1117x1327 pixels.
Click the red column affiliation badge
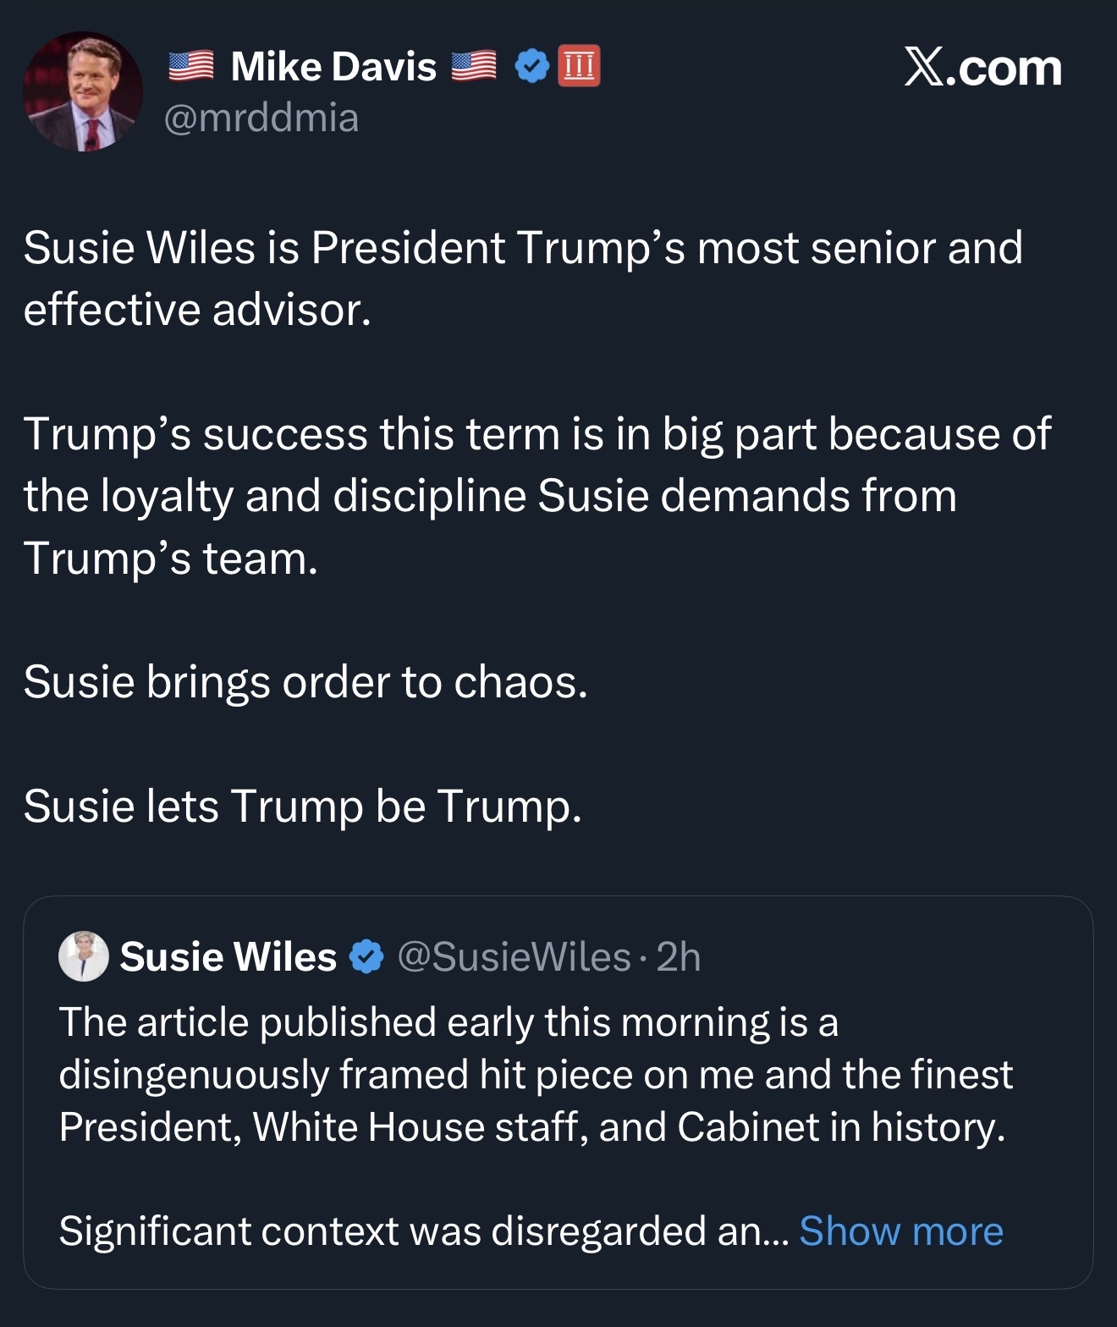click(580, 66)
